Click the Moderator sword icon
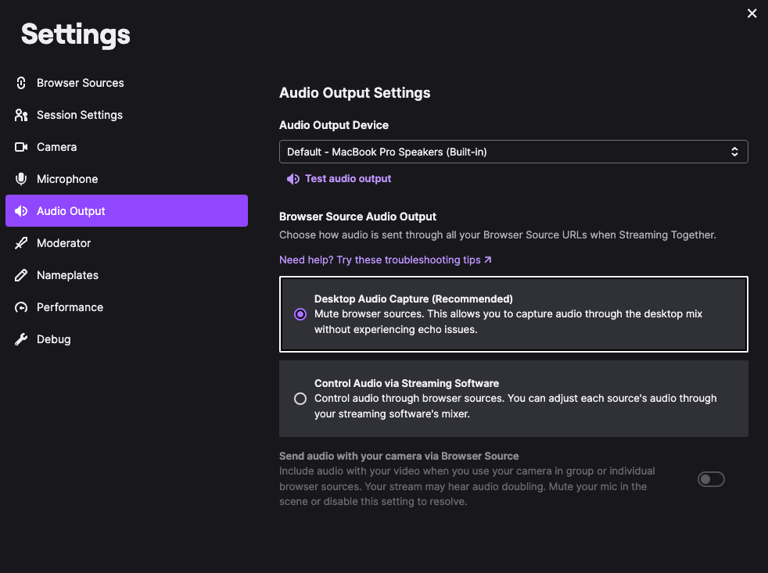This screenshot has height=573, width=768. click(x=21, y=243)
